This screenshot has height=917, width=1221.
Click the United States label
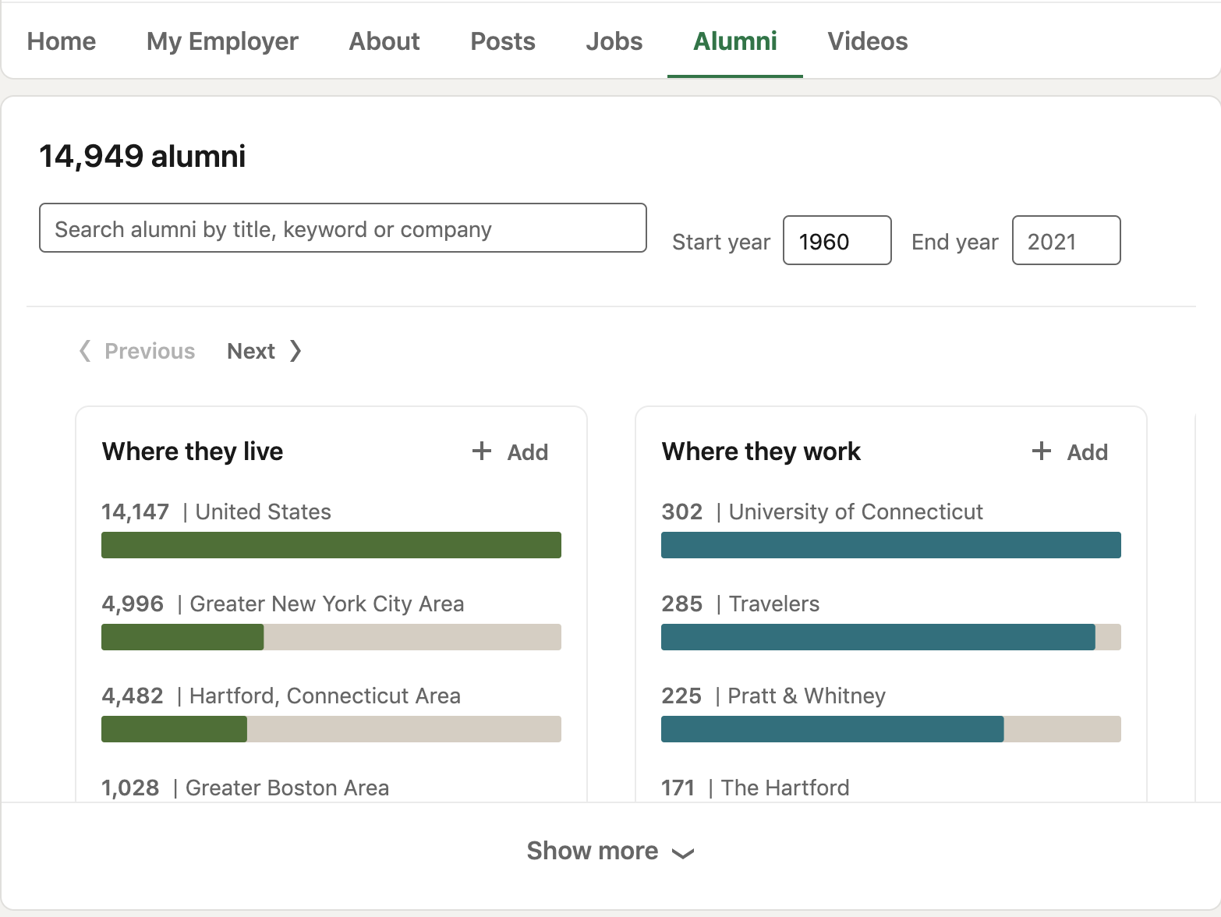(x=263, y=512)
